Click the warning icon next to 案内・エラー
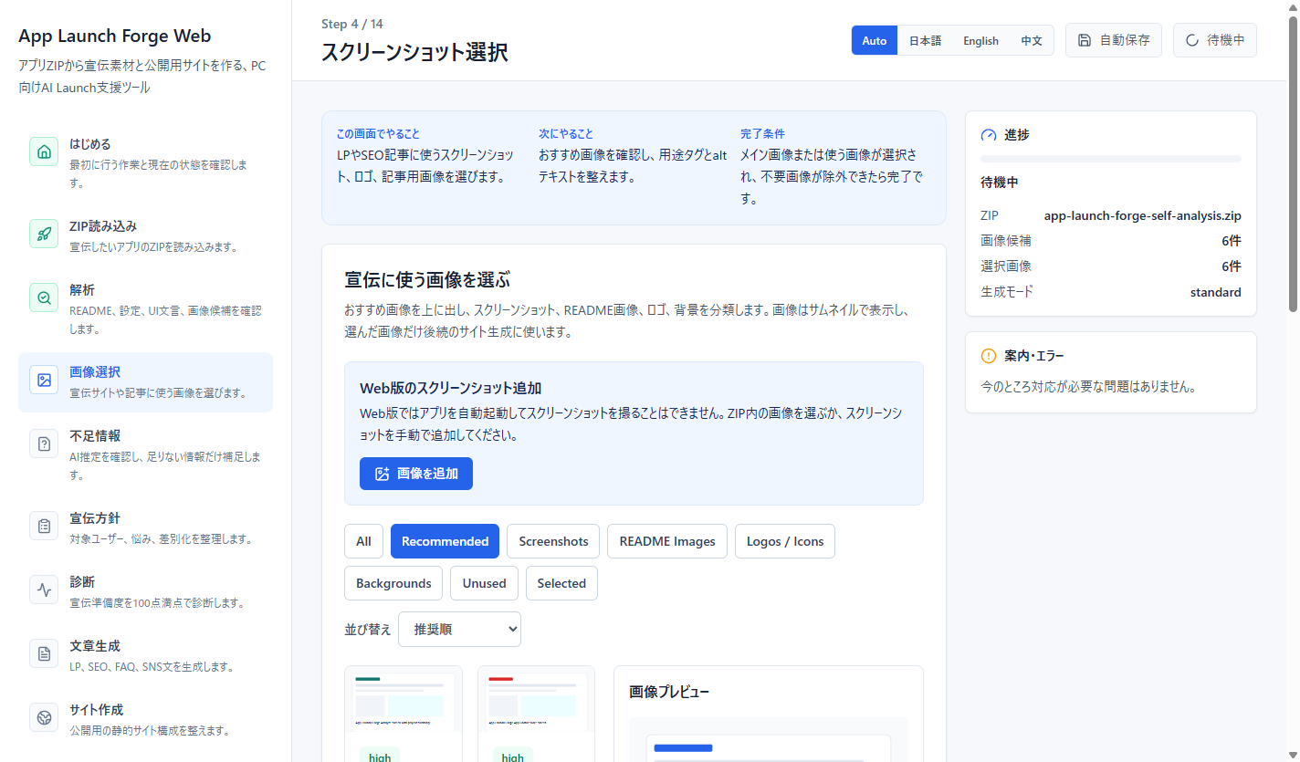The width and height of the screenshot is (1300, 762). click(x=989, y=356)
